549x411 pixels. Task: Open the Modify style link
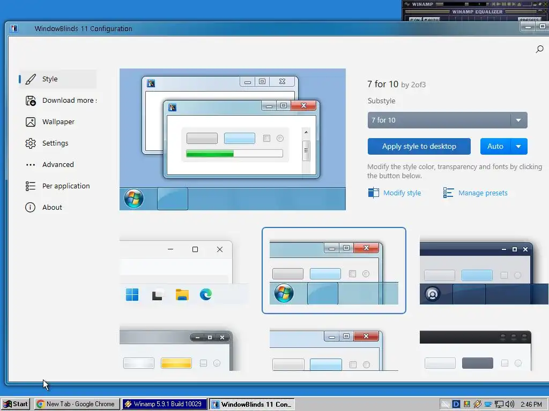click(395, 193)
